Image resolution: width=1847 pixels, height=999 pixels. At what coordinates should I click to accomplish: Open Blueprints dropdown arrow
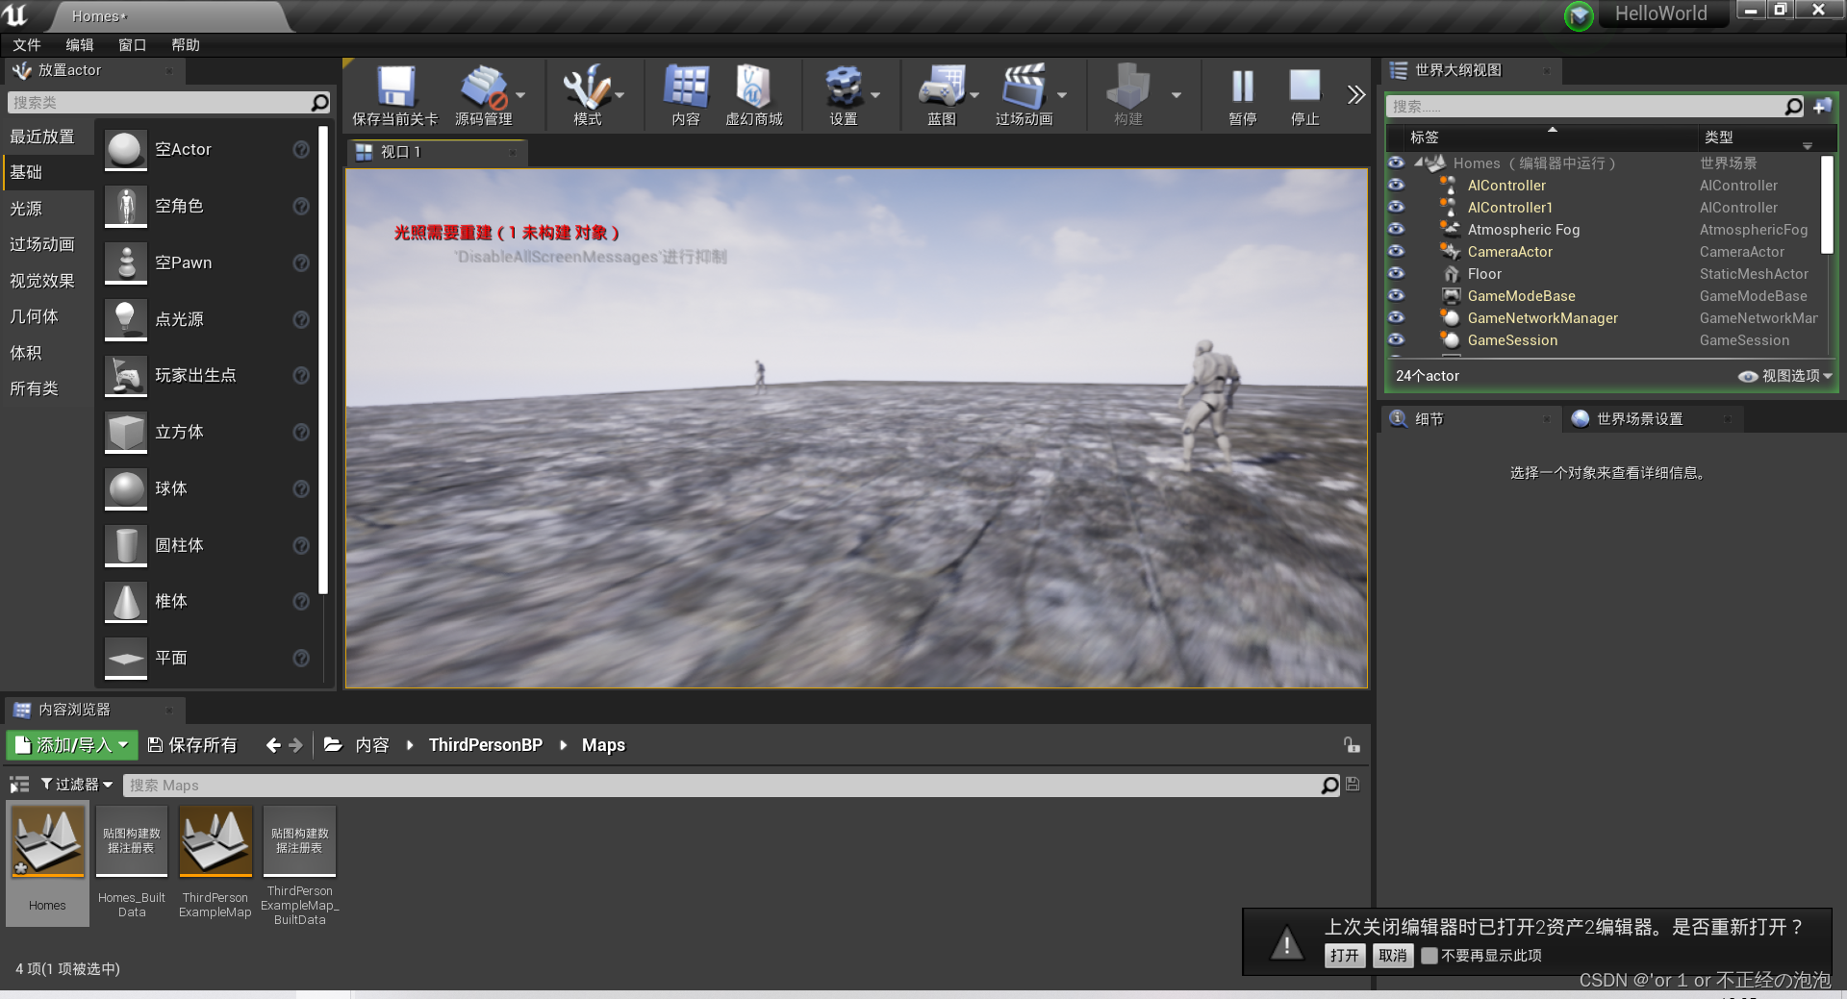tap(974, 95)
